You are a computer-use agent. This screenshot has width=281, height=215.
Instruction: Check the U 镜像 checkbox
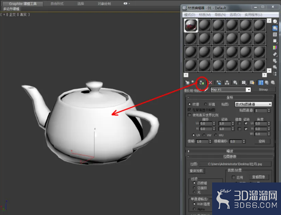point(239,123)
